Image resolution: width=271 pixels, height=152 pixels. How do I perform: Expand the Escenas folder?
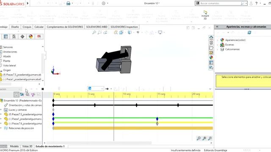pos(217,45)
